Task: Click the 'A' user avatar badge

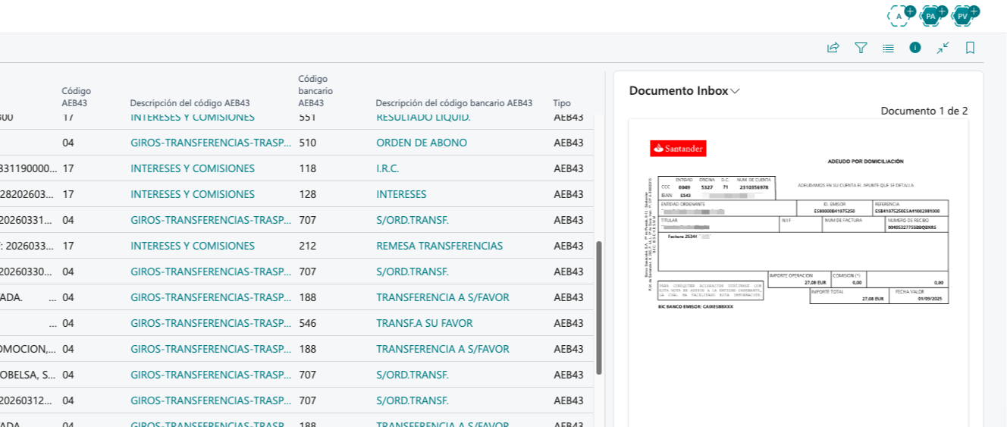Action: (x=900, y=15)
